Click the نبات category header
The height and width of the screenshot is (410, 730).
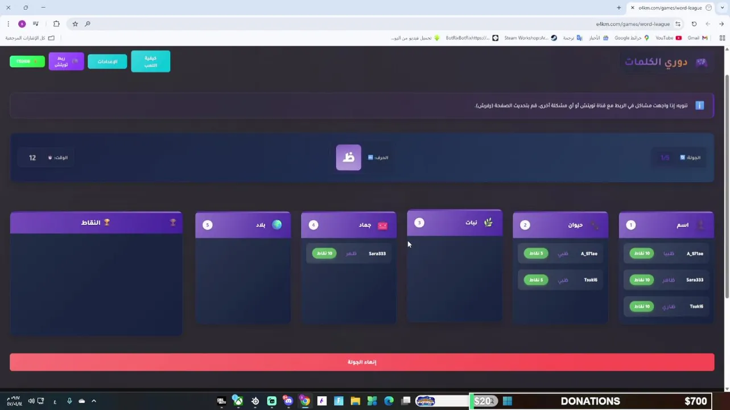(455, 223)
